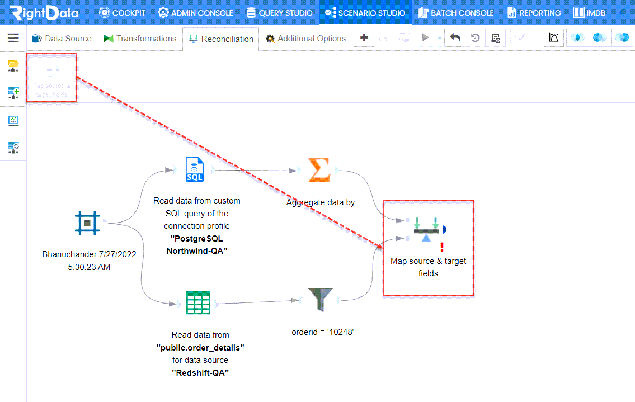
Task: Click the 'Bhanuchander 7/27/2022' label
Action: point(89,254)
